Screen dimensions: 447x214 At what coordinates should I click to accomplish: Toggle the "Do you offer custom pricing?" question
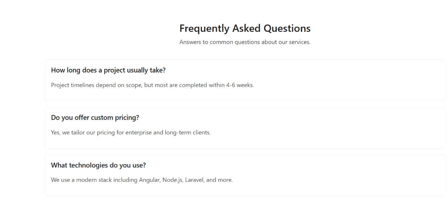(x=95, y=118)
